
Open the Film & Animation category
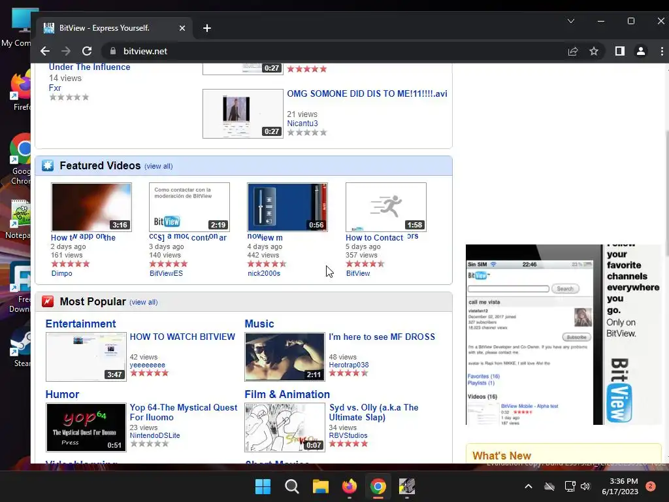coord(287,394)
